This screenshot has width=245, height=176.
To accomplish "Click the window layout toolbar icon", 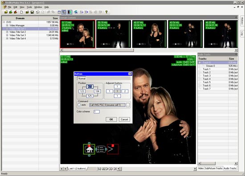I will coord(59,12).
